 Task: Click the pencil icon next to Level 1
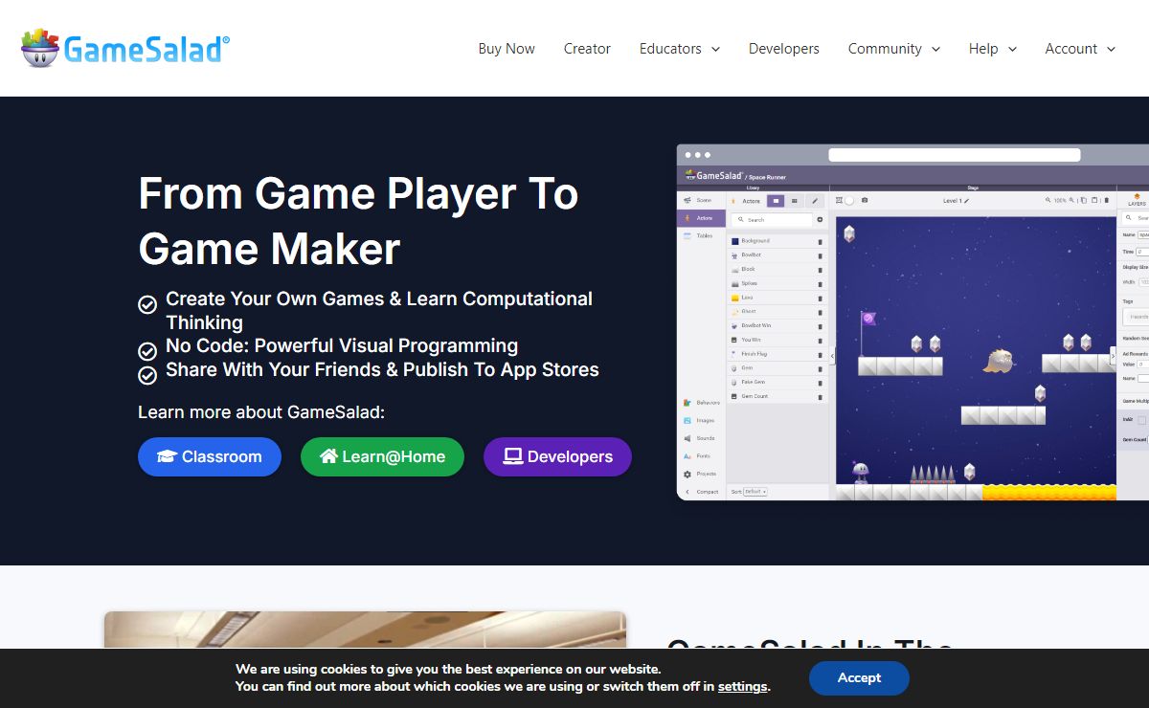966,201
